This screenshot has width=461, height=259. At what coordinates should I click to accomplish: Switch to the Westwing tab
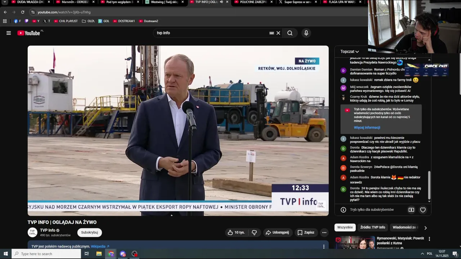[164, 2]
